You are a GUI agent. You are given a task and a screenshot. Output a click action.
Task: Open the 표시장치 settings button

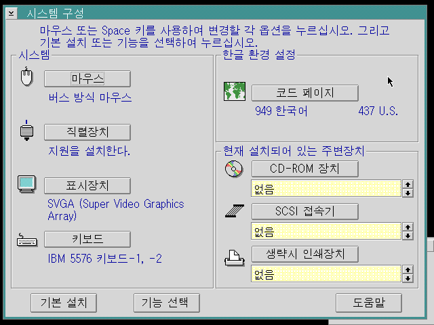[87, 186]
